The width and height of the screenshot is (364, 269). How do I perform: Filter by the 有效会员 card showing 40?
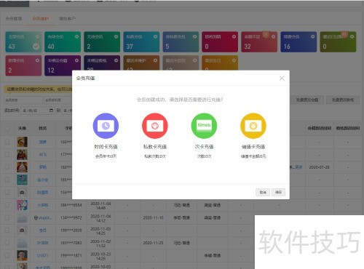pos(63,41)
